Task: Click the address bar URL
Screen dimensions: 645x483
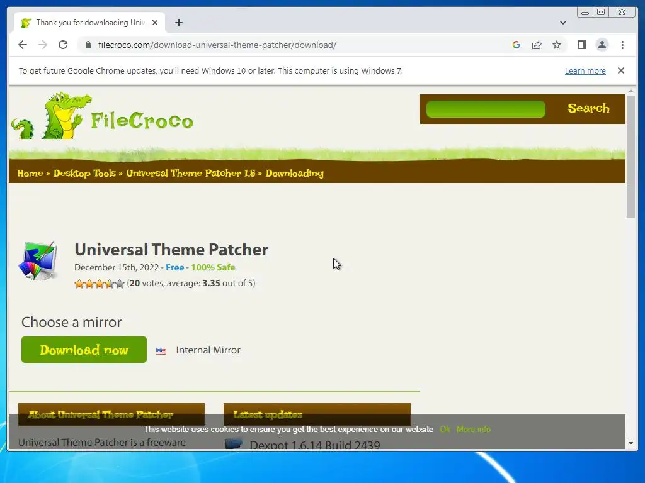Action: [217, 45]
